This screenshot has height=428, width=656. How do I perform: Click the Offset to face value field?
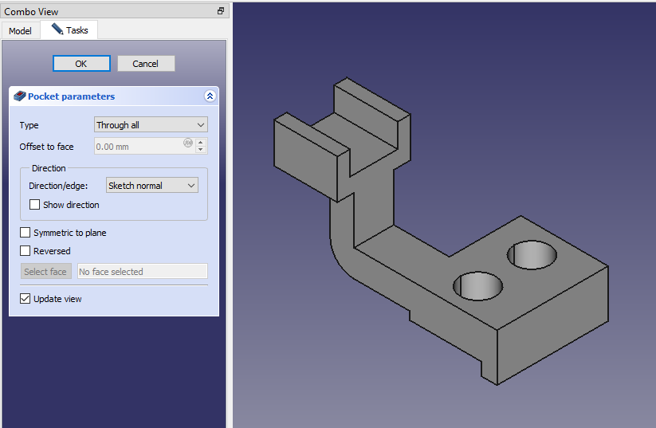point(138,147)
